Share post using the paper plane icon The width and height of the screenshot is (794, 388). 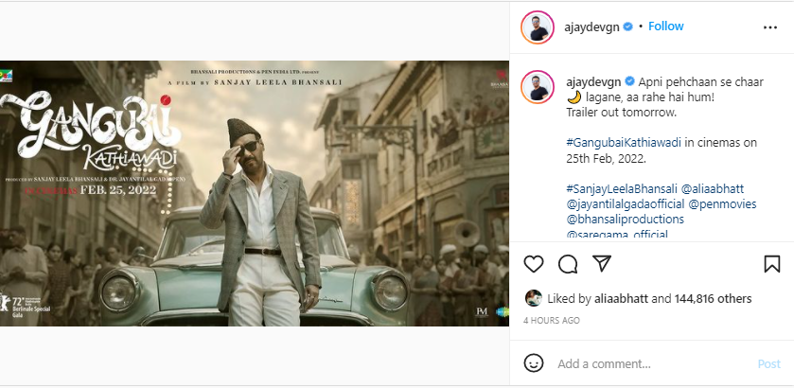(601, 263)
